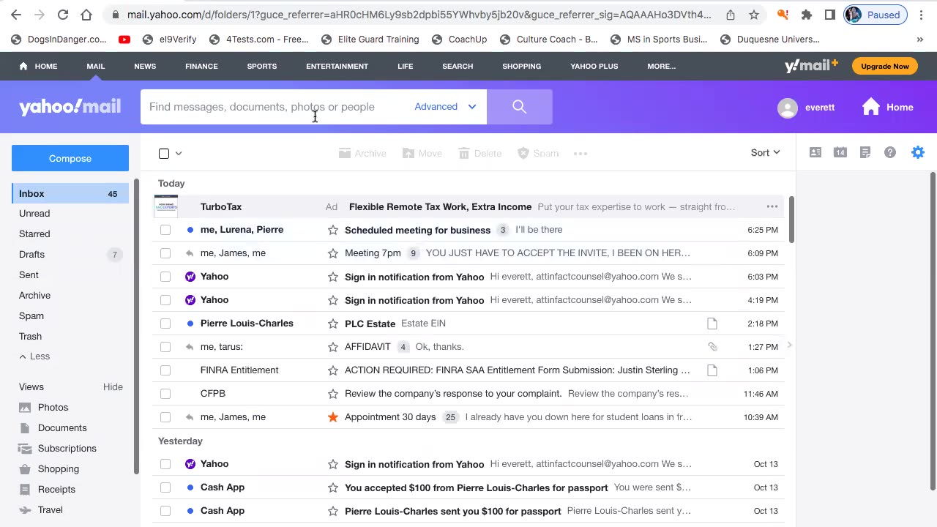Image resolution: width=937 pixels, height=527 pixels.
Task: Collapse folders with the Less expander
Action: tap(34, 356)
